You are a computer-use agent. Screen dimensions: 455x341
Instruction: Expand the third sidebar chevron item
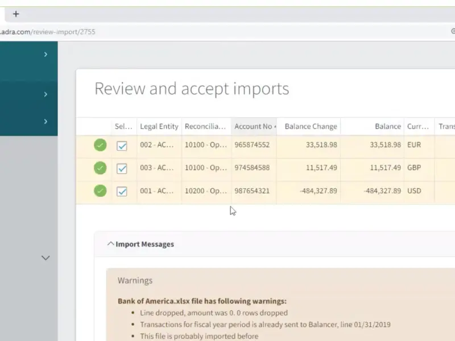click(45, 122)
